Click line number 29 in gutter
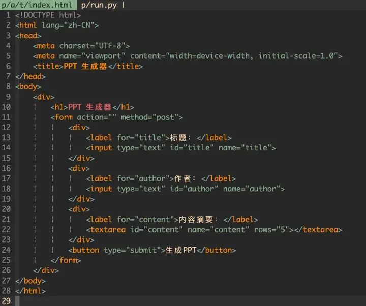 (6, 301)
